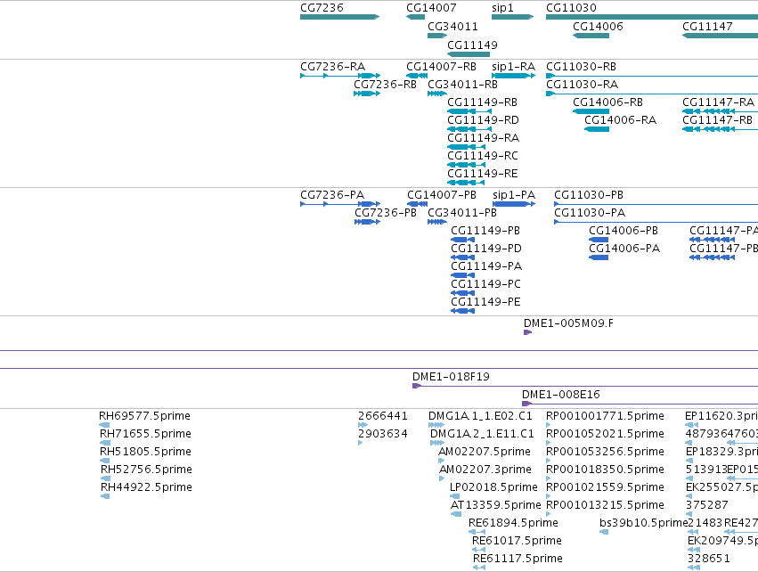The height and width of the screenshot is (572, 758).
Task: Select the CG11030 gene label
Action: 571,8
